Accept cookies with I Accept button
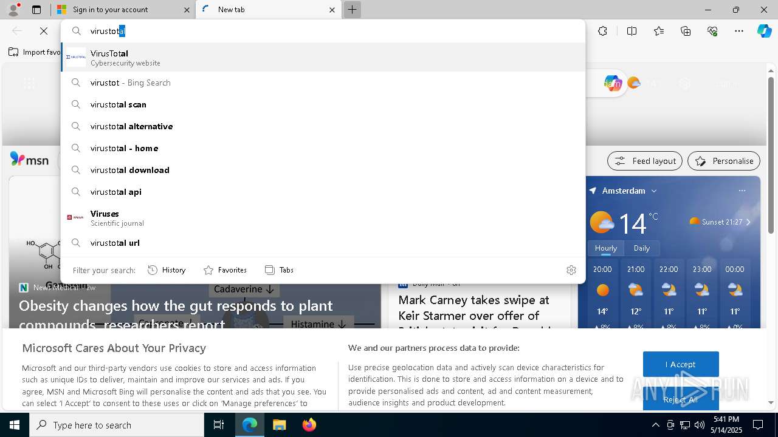778x437 pixels. [x=681, y=364]
